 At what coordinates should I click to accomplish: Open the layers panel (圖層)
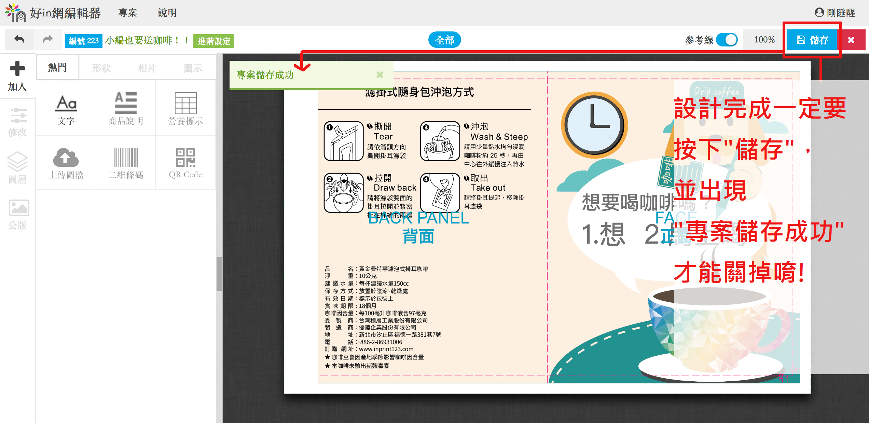(x=17, y=168)
